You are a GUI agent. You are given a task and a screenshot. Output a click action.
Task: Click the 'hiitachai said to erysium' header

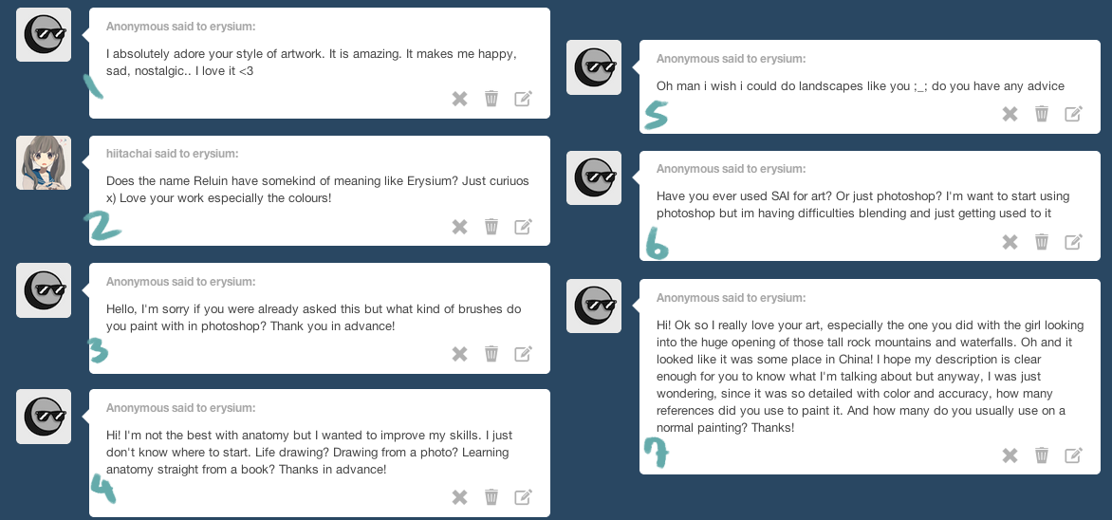click(x=172, y=154)
